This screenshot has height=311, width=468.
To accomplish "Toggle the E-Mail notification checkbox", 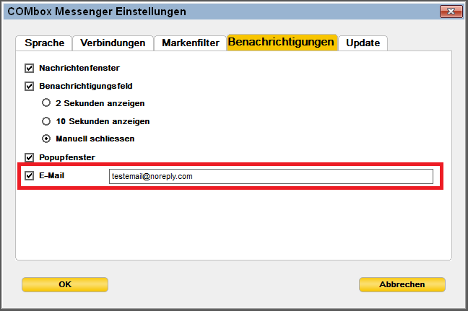I will click(29, 175).
